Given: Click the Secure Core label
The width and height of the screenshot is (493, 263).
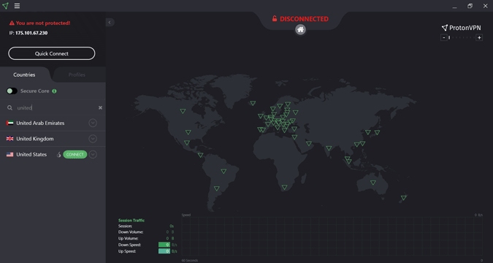Looking at the screenshot, I should pyautogui.click(x=35, y=91).
